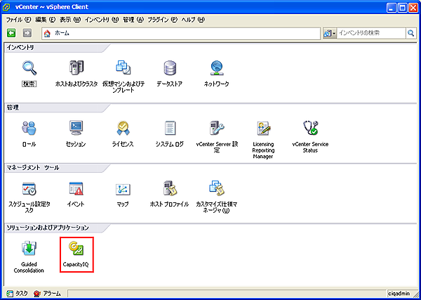Minimize the vSphere Client window
Screen dimensions: 421x300
pos(392,8)
